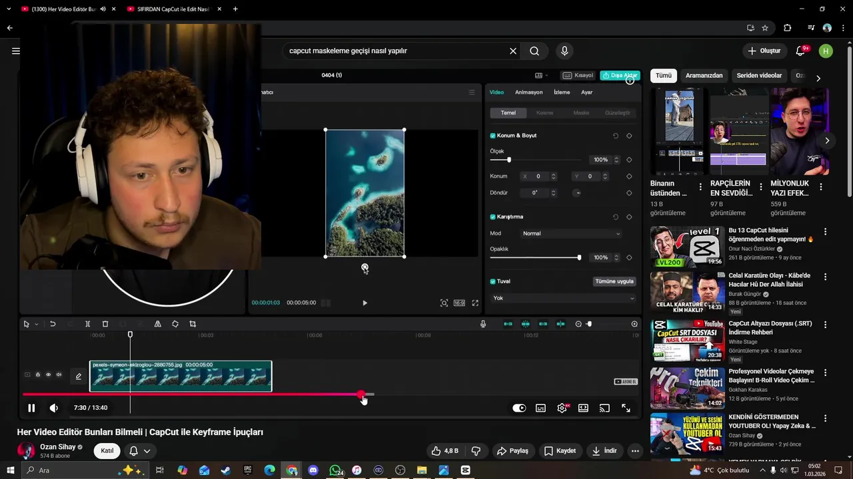This screenshot has height=479, width=853.
Task: Click the Katıl join button
Action: coord(107,450)
